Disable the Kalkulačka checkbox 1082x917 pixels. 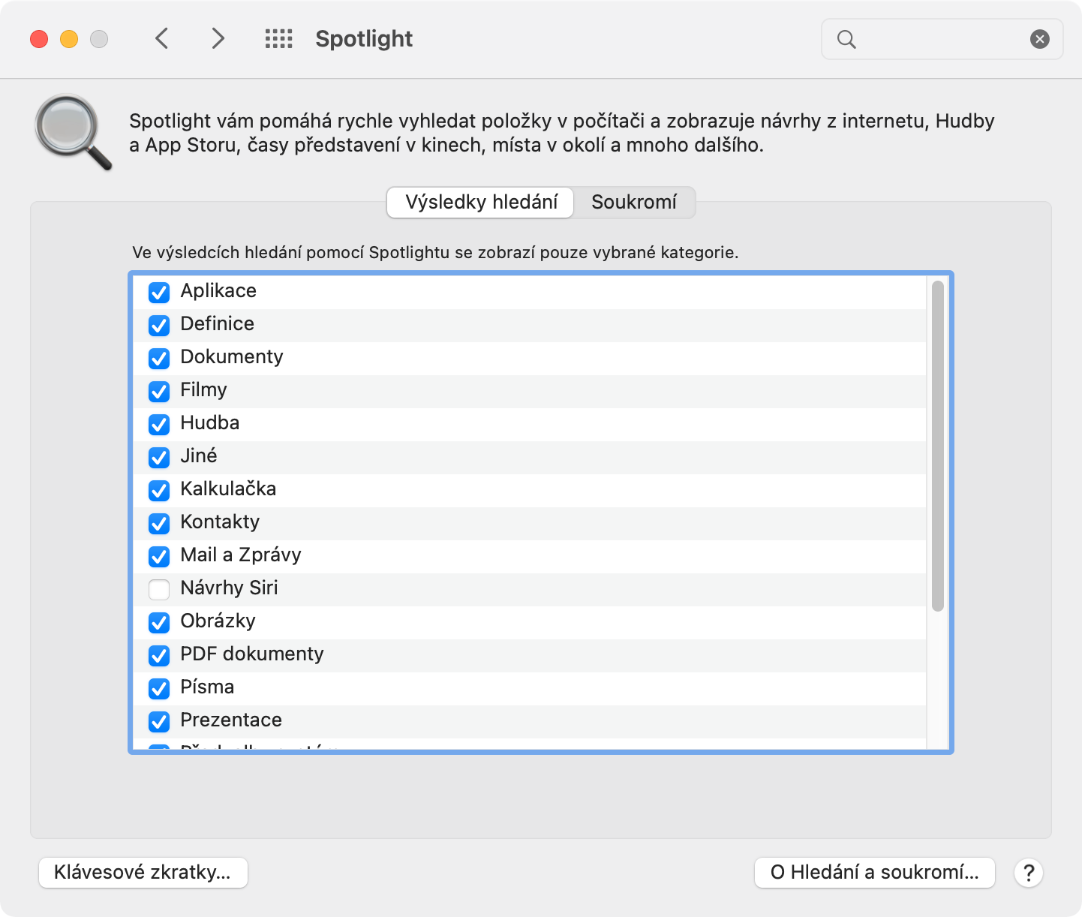159,490
